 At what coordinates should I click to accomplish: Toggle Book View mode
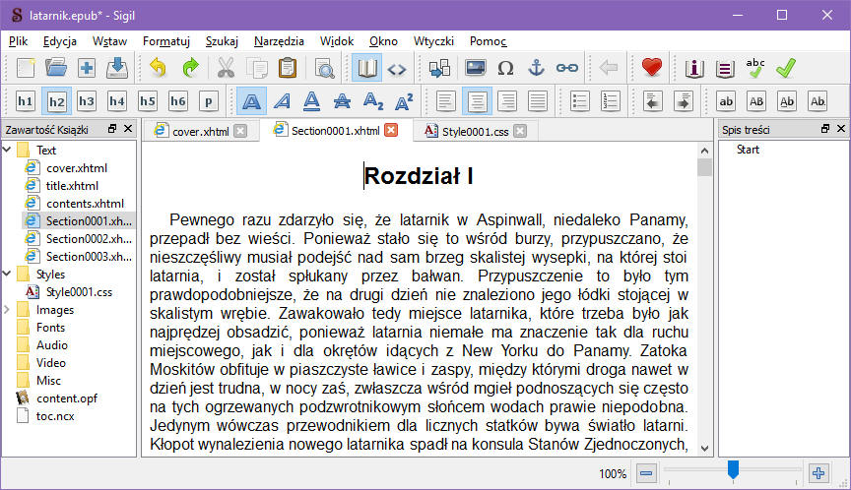[367, 68]
